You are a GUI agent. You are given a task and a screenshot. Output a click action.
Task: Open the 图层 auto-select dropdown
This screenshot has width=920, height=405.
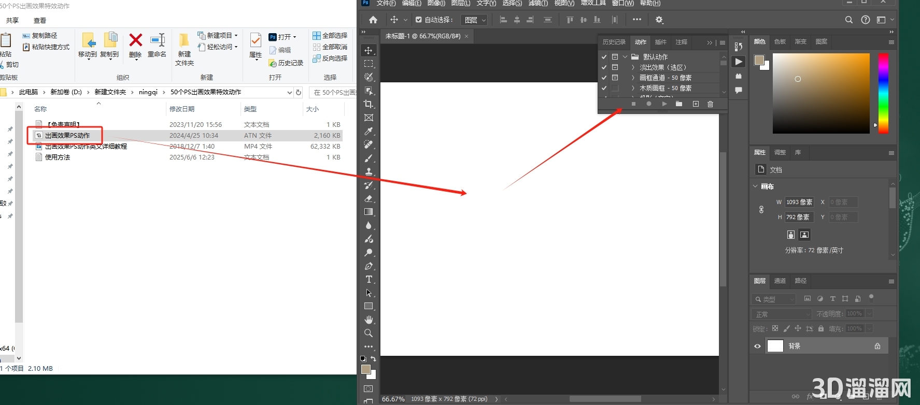475,20
